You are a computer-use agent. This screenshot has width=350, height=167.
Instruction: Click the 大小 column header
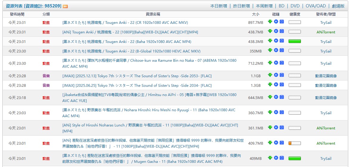(255, 14)
